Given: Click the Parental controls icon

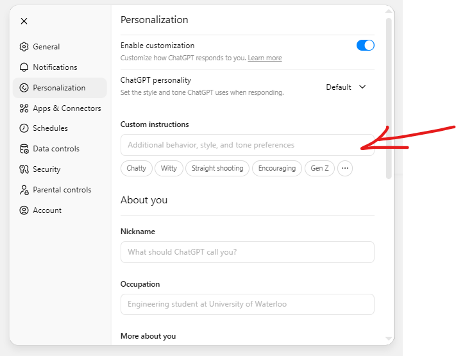Looking at the screenshot, I should pyautogui.click(x=24, y=190).
